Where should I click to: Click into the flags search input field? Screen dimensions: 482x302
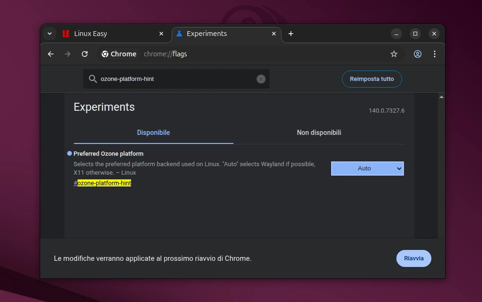click(x=175, y=79)
